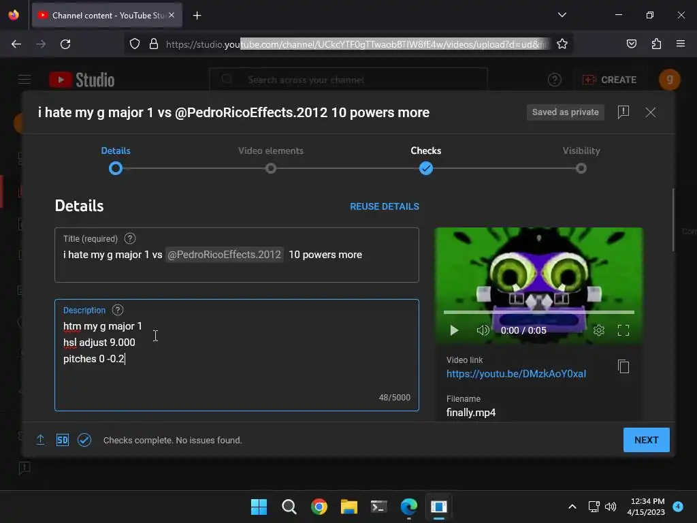Open the Firefox hamburger menu
697x523 pixels.
tap(681, 44)
